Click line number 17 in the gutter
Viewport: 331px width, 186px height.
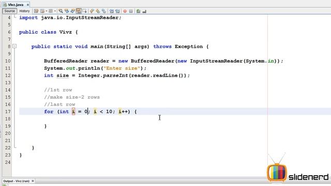8,112
